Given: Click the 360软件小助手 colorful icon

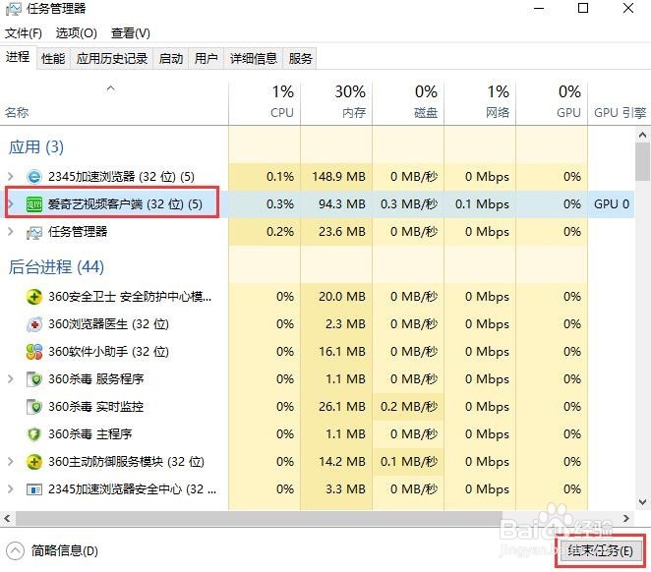Looking at the screenshot, I should pyautogui.click(x=34, y=352).
